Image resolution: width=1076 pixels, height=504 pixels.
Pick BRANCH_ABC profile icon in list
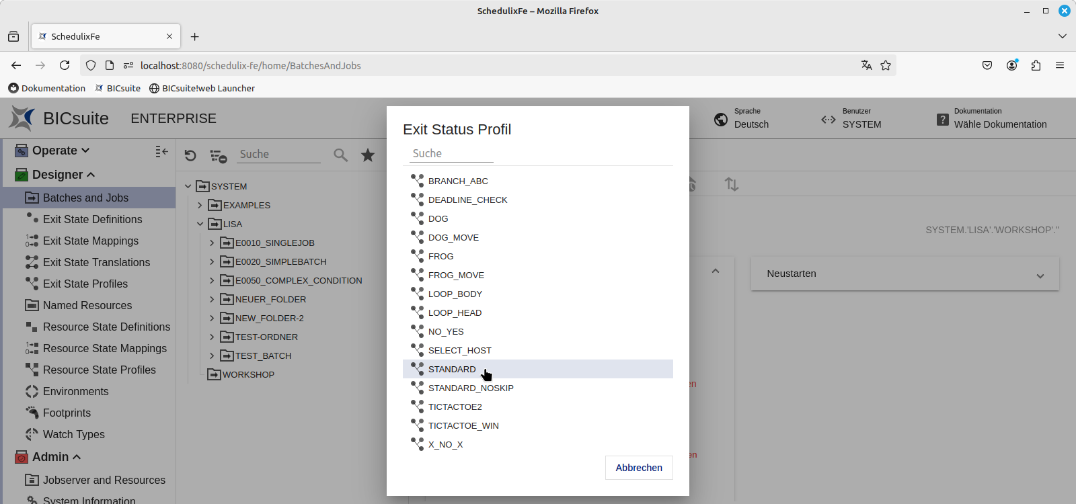pos(418,181)
